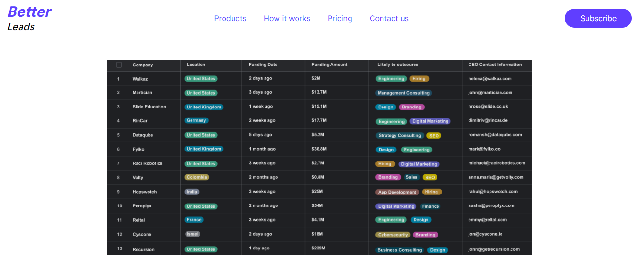Open the Pricing link
The width and height of the screenshot is (639, 280).
(x=340, y=18)
